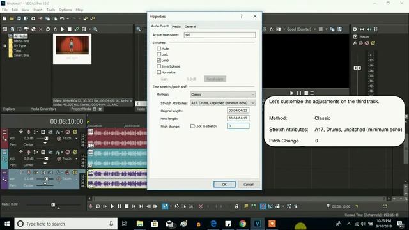Confirm Properties dialog with OK
This screenshot has height=230, width=409.
tap(224, 185)
